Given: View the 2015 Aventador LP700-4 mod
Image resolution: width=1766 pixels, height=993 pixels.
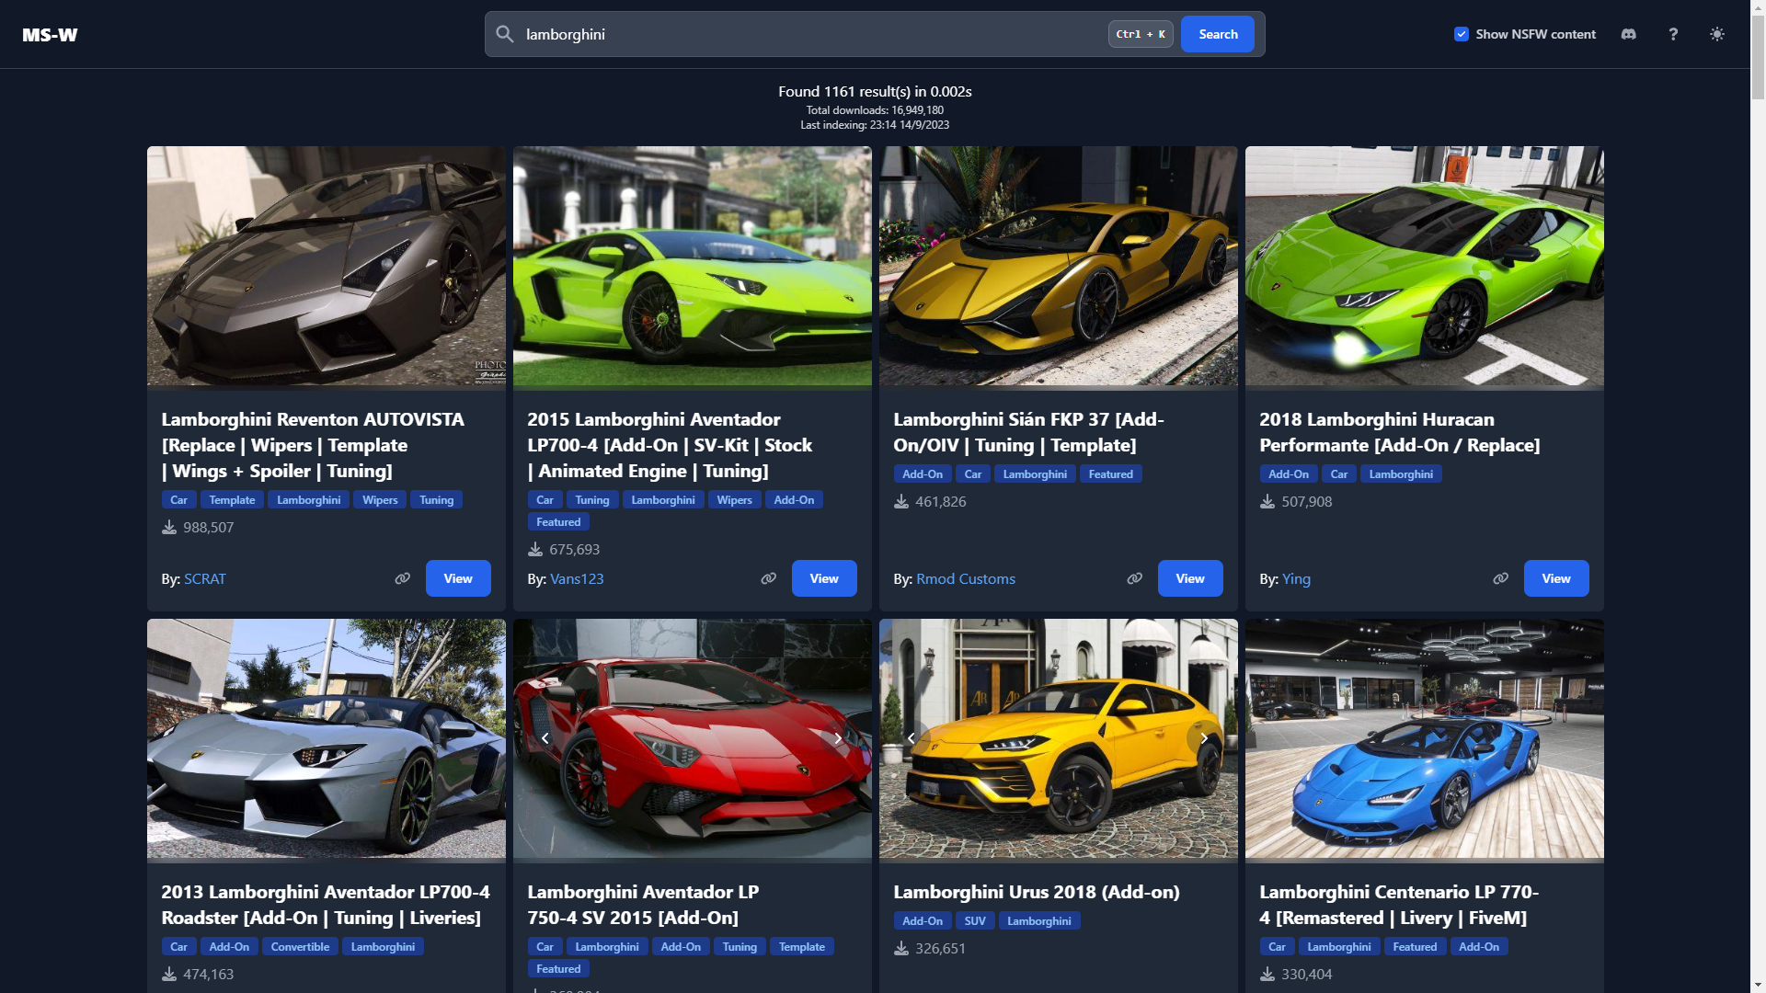Looking at the screenshot, I should pos(824,578).
